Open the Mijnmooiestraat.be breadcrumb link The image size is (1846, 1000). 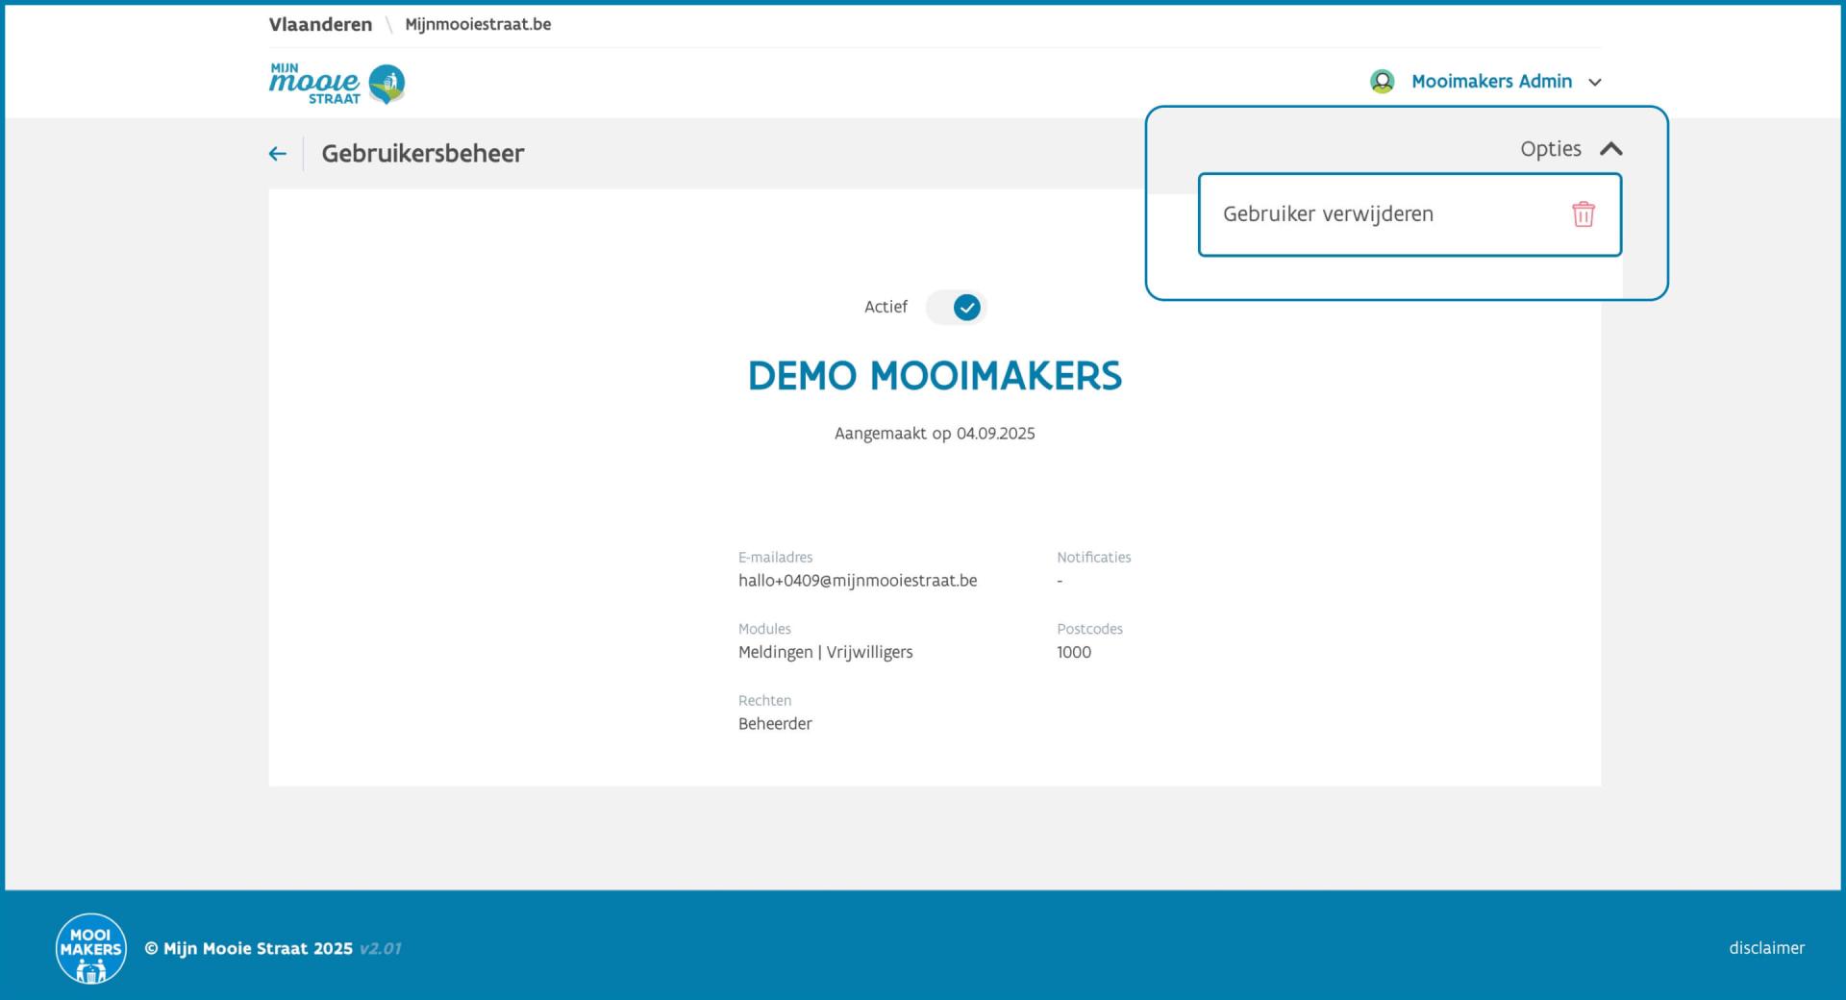point(478,25)
